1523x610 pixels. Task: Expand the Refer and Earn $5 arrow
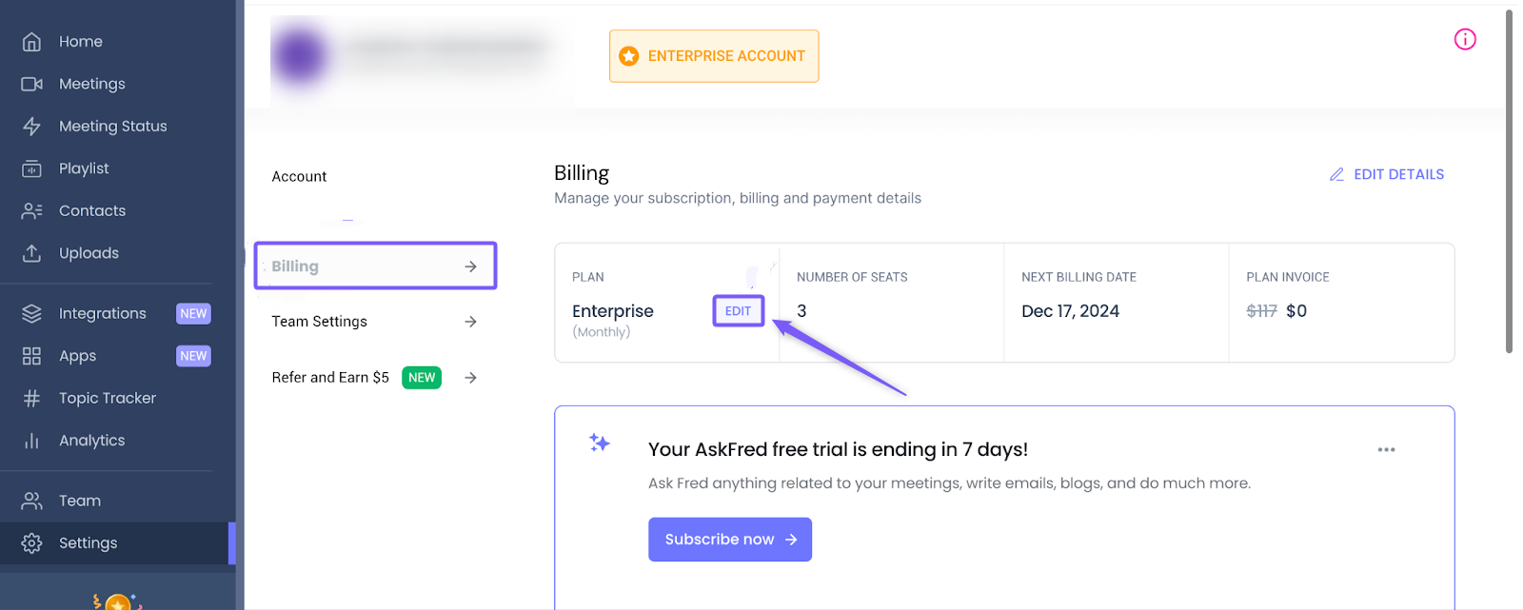click(x=470, y=378)
